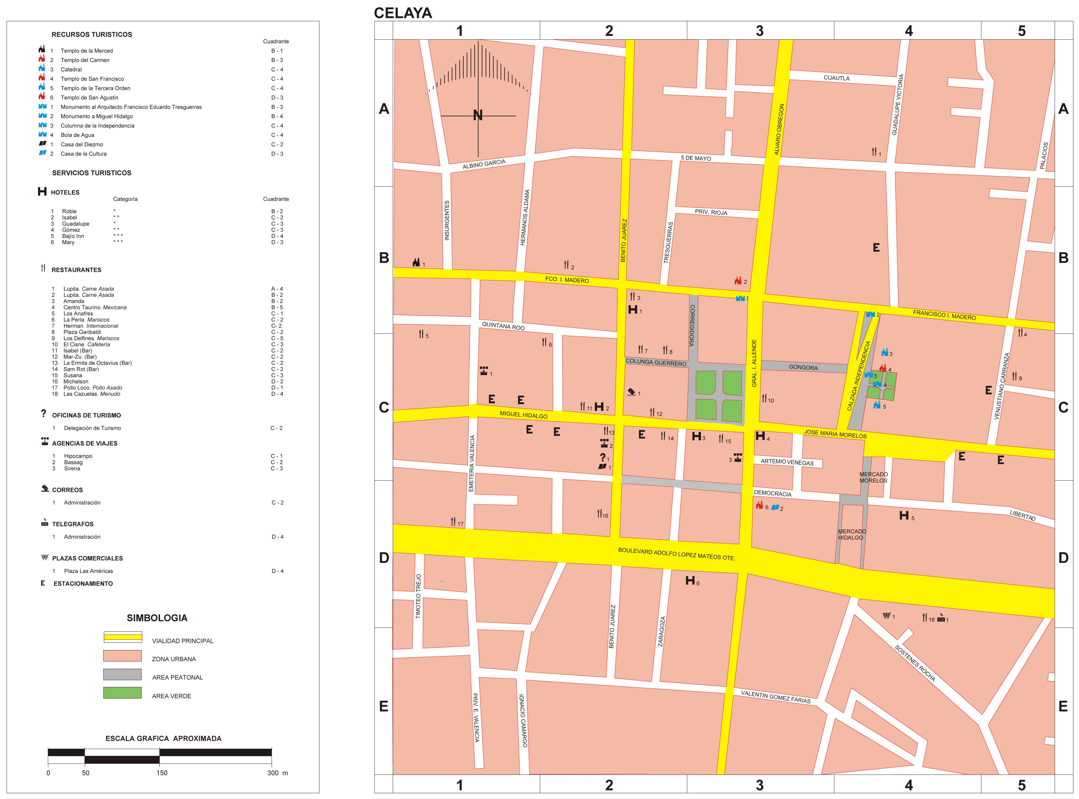Click the north compass N symbol
The width and height of the screenshot is (1079, 799).
(478, 116)
